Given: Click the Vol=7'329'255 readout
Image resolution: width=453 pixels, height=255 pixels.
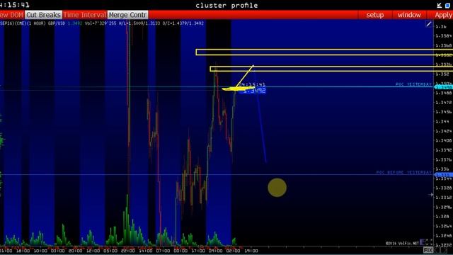Looking at the screenshot, I should pos(101,23).
